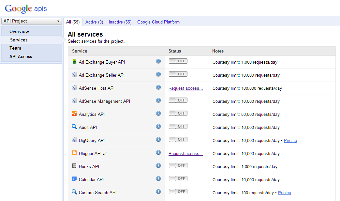
Task: Enable the Analytics API service
Action: coord(178,113)
